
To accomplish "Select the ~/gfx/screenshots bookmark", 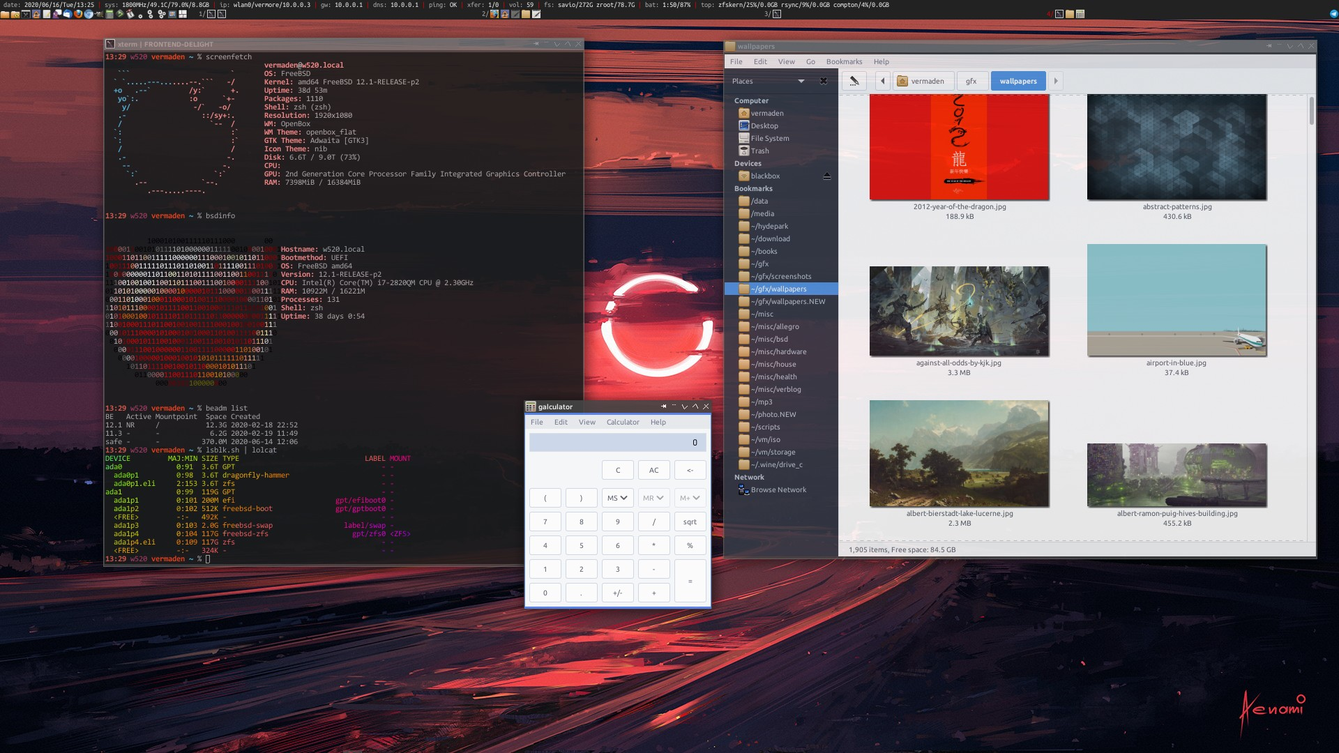I will pyautogui.click(x=781, y=276).
